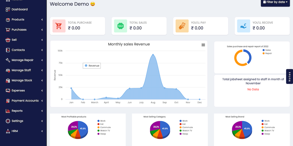Click the blue Work legend swatch in Most Selling Category
Viewport: 293px width, 146px height.
coord(181,121)
